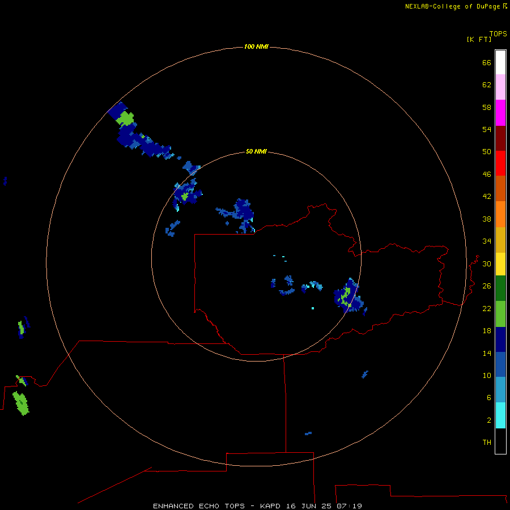This screenshot has width=510, height=510.
Task: Click the white swatch above 66 on the color scale
Action: coord(500,62)
